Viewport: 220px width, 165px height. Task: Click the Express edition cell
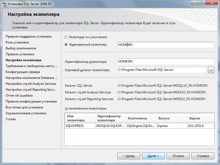pos(172,126)
